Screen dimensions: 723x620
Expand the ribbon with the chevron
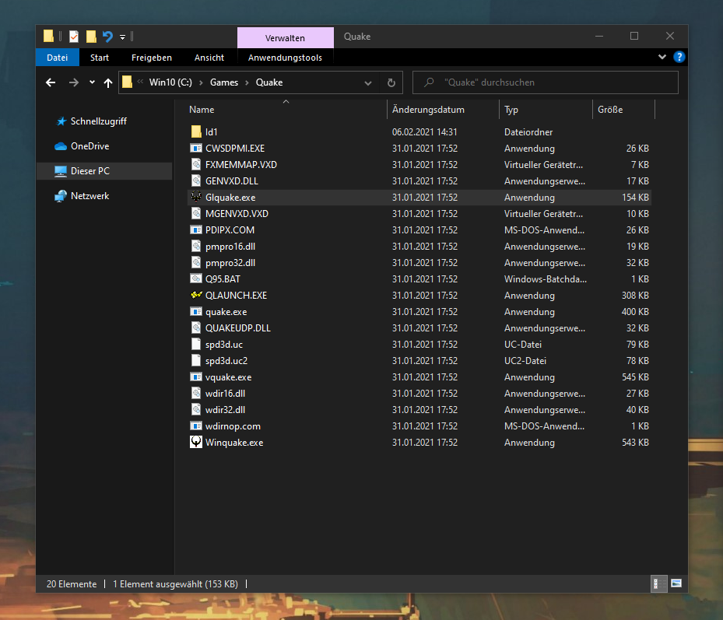(x=662, y=57)
